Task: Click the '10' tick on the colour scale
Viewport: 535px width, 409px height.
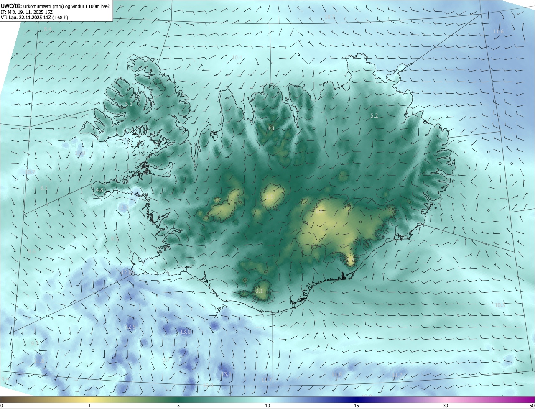Action: click(x=267, y=406)
